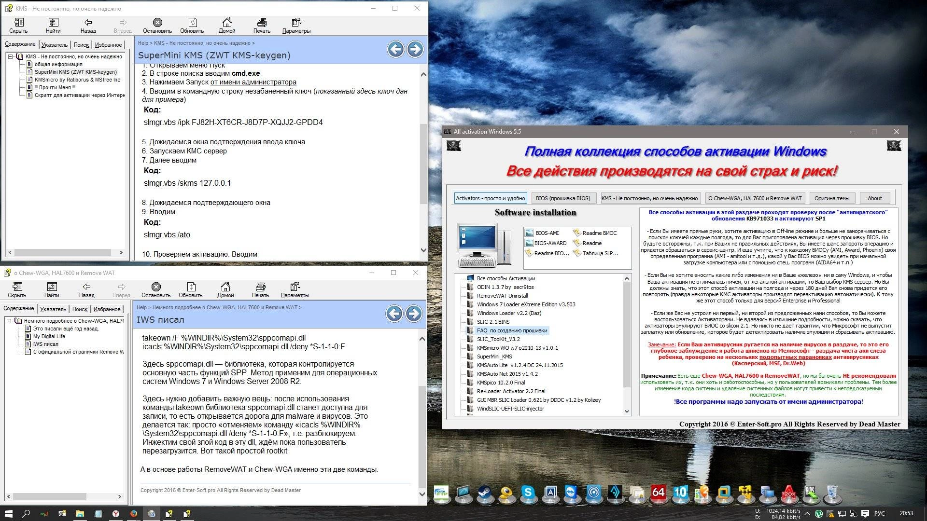Screen dimensions: 927x521
Task: Switch to Поиск tab in the Chew-WGA help window
Action: click(80, 309)
